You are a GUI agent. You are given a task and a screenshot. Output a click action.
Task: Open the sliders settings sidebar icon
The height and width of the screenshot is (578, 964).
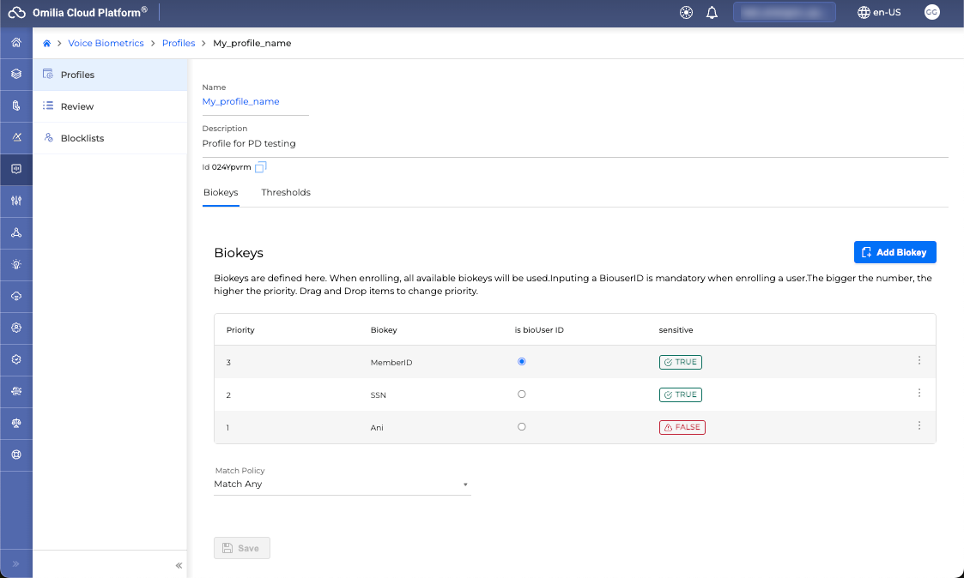16,201
